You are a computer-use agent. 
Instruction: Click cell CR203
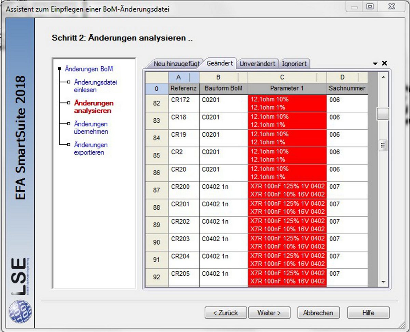pyautogui.click(x=184, y=243)
